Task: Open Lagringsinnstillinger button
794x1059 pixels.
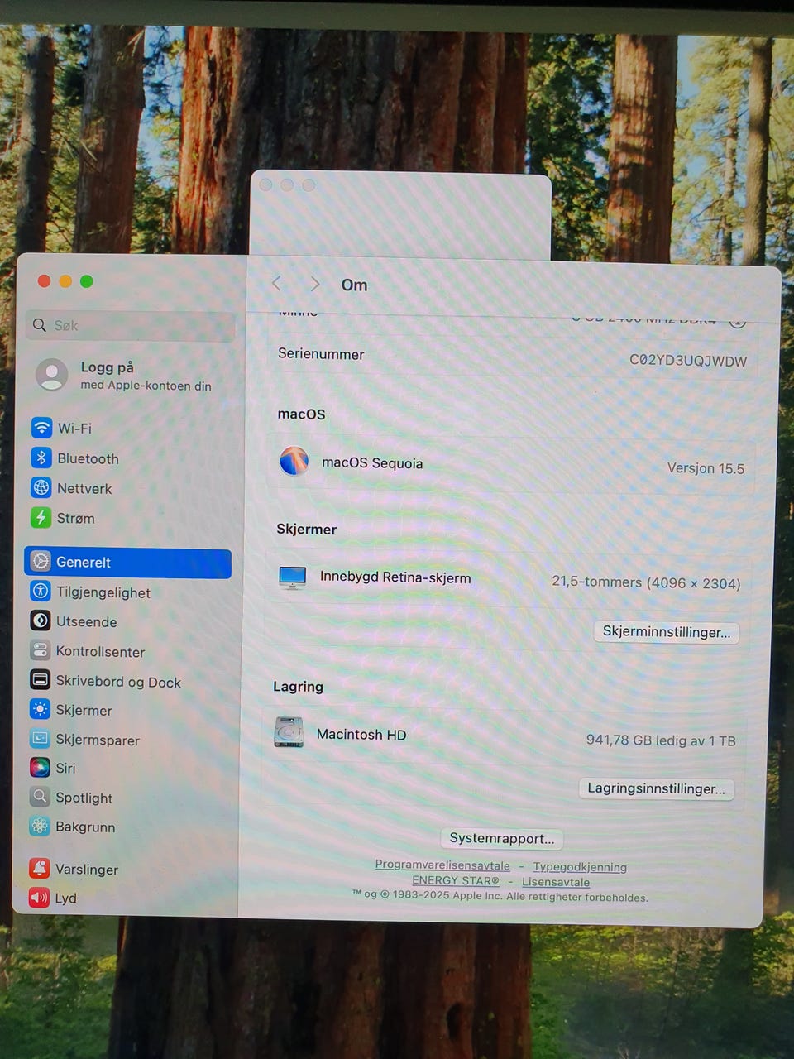Action: click(x=656, y=788)
